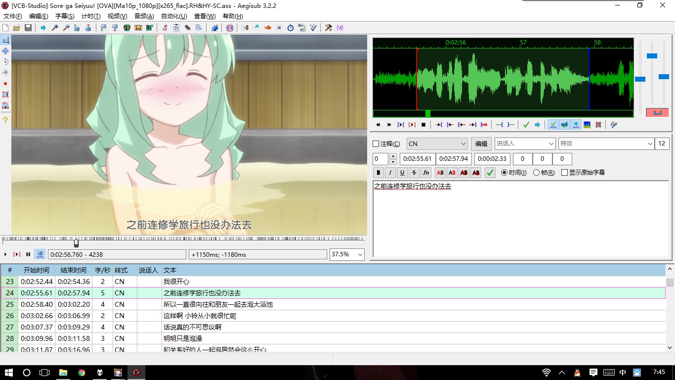
Task: Open Chrome from the taskbar
Action: click(82, 373)
